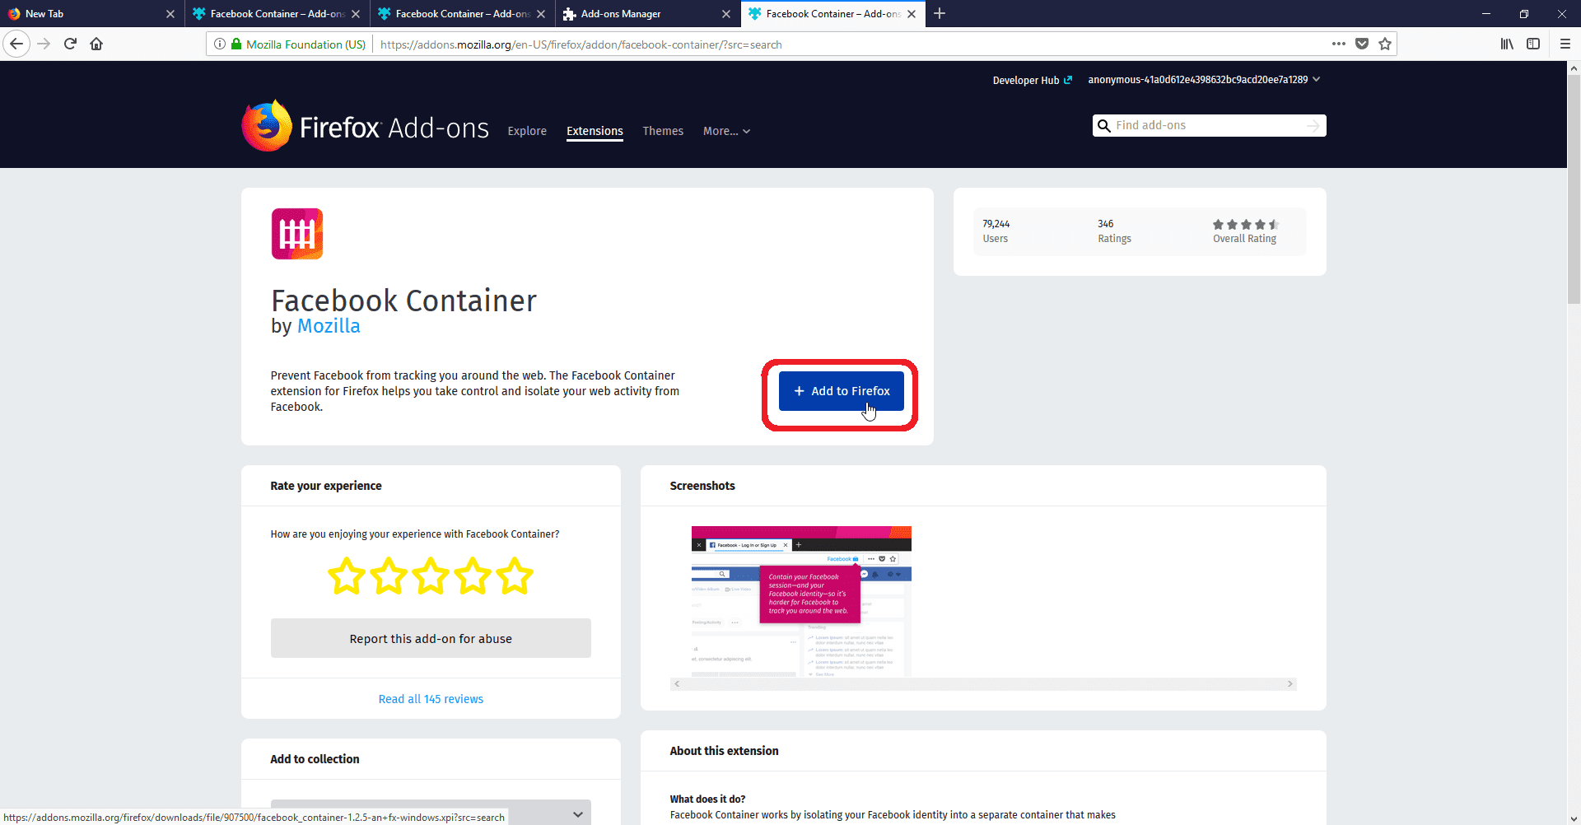The width and height of the screenshot is (1581, 825).
Task: Open Read all 145 reviews link
Action: [431, 699]
